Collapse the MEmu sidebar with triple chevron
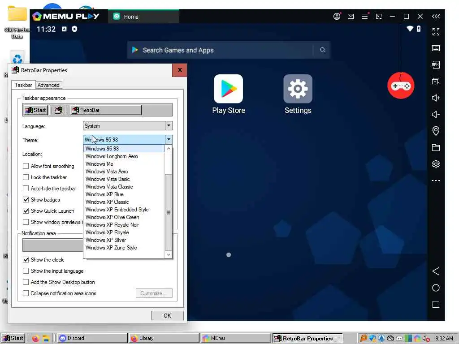This screenshot has width=459, height=344. coord(436,17)
